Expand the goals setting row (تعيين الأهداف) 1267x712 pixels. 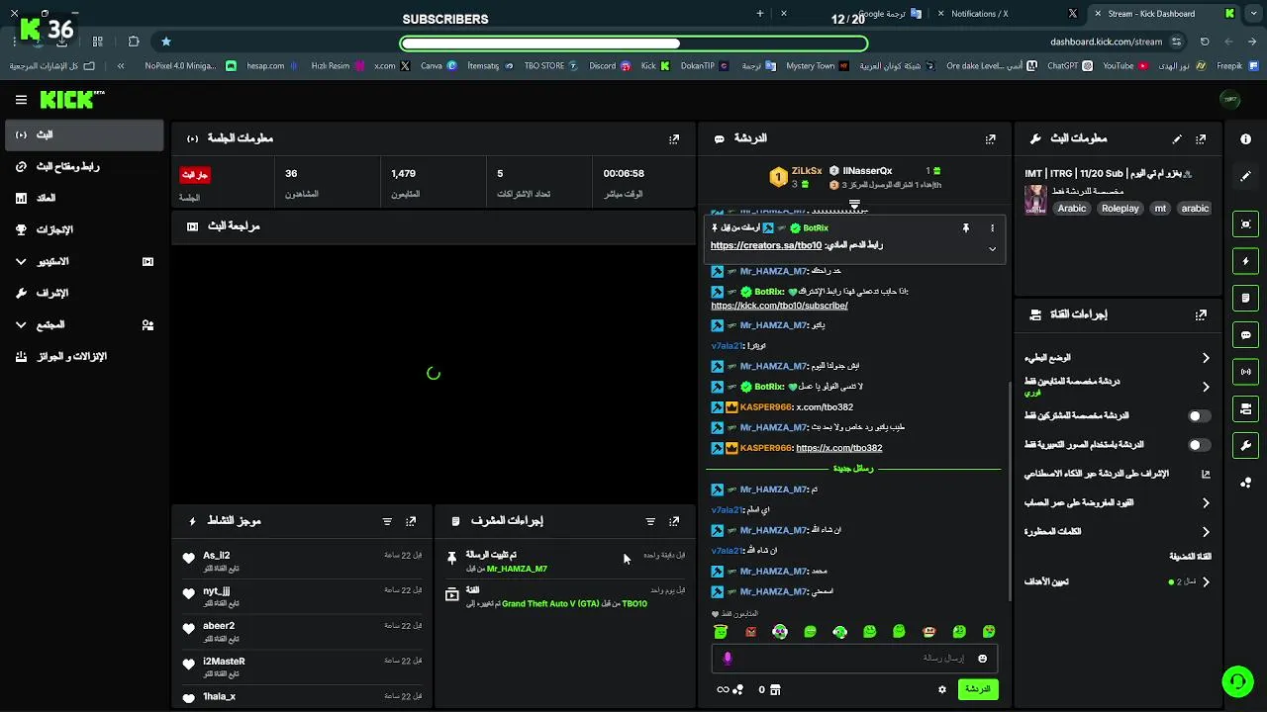point(1205,582)
